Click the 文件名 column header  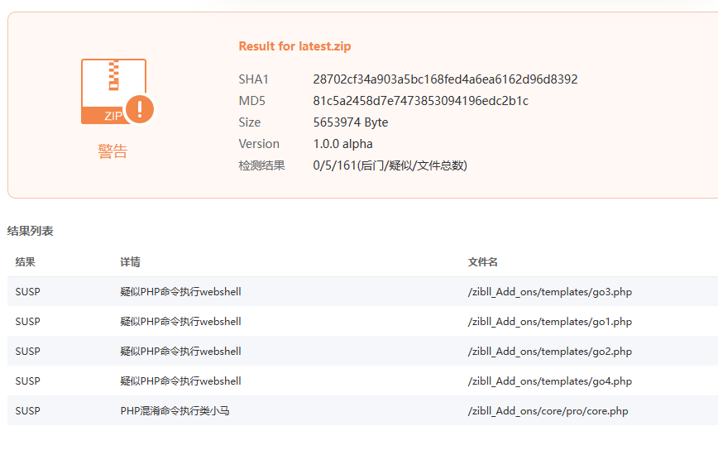(483, 262)
